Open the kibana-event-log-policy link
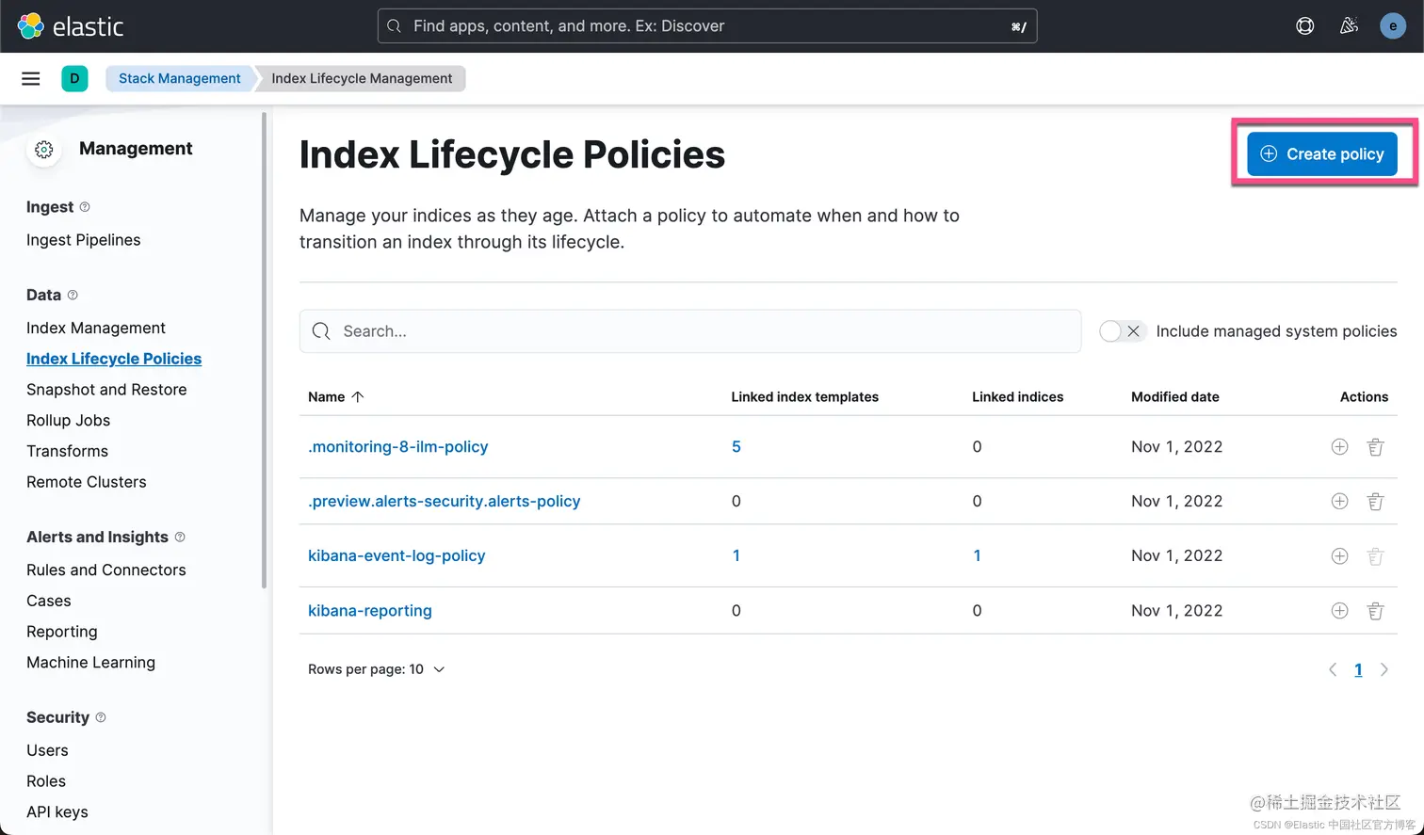The height and width of the screenshot is (835, 1424). click(396, 556)
